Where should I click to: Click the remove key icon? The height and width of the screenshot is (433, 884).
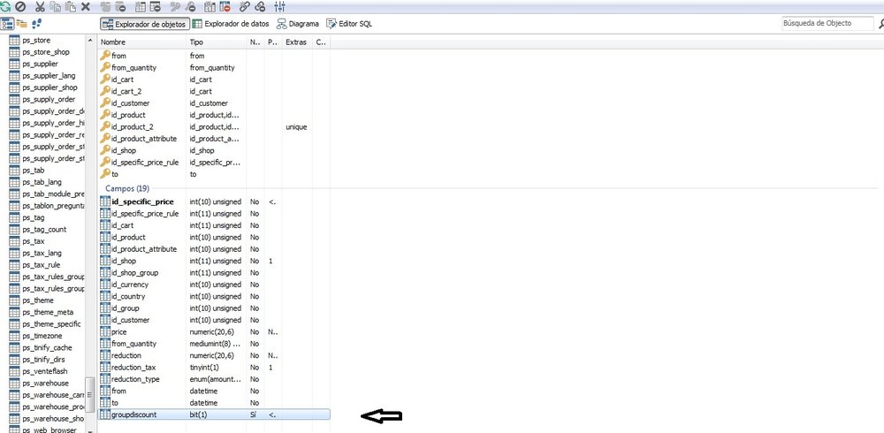(191, 7)
